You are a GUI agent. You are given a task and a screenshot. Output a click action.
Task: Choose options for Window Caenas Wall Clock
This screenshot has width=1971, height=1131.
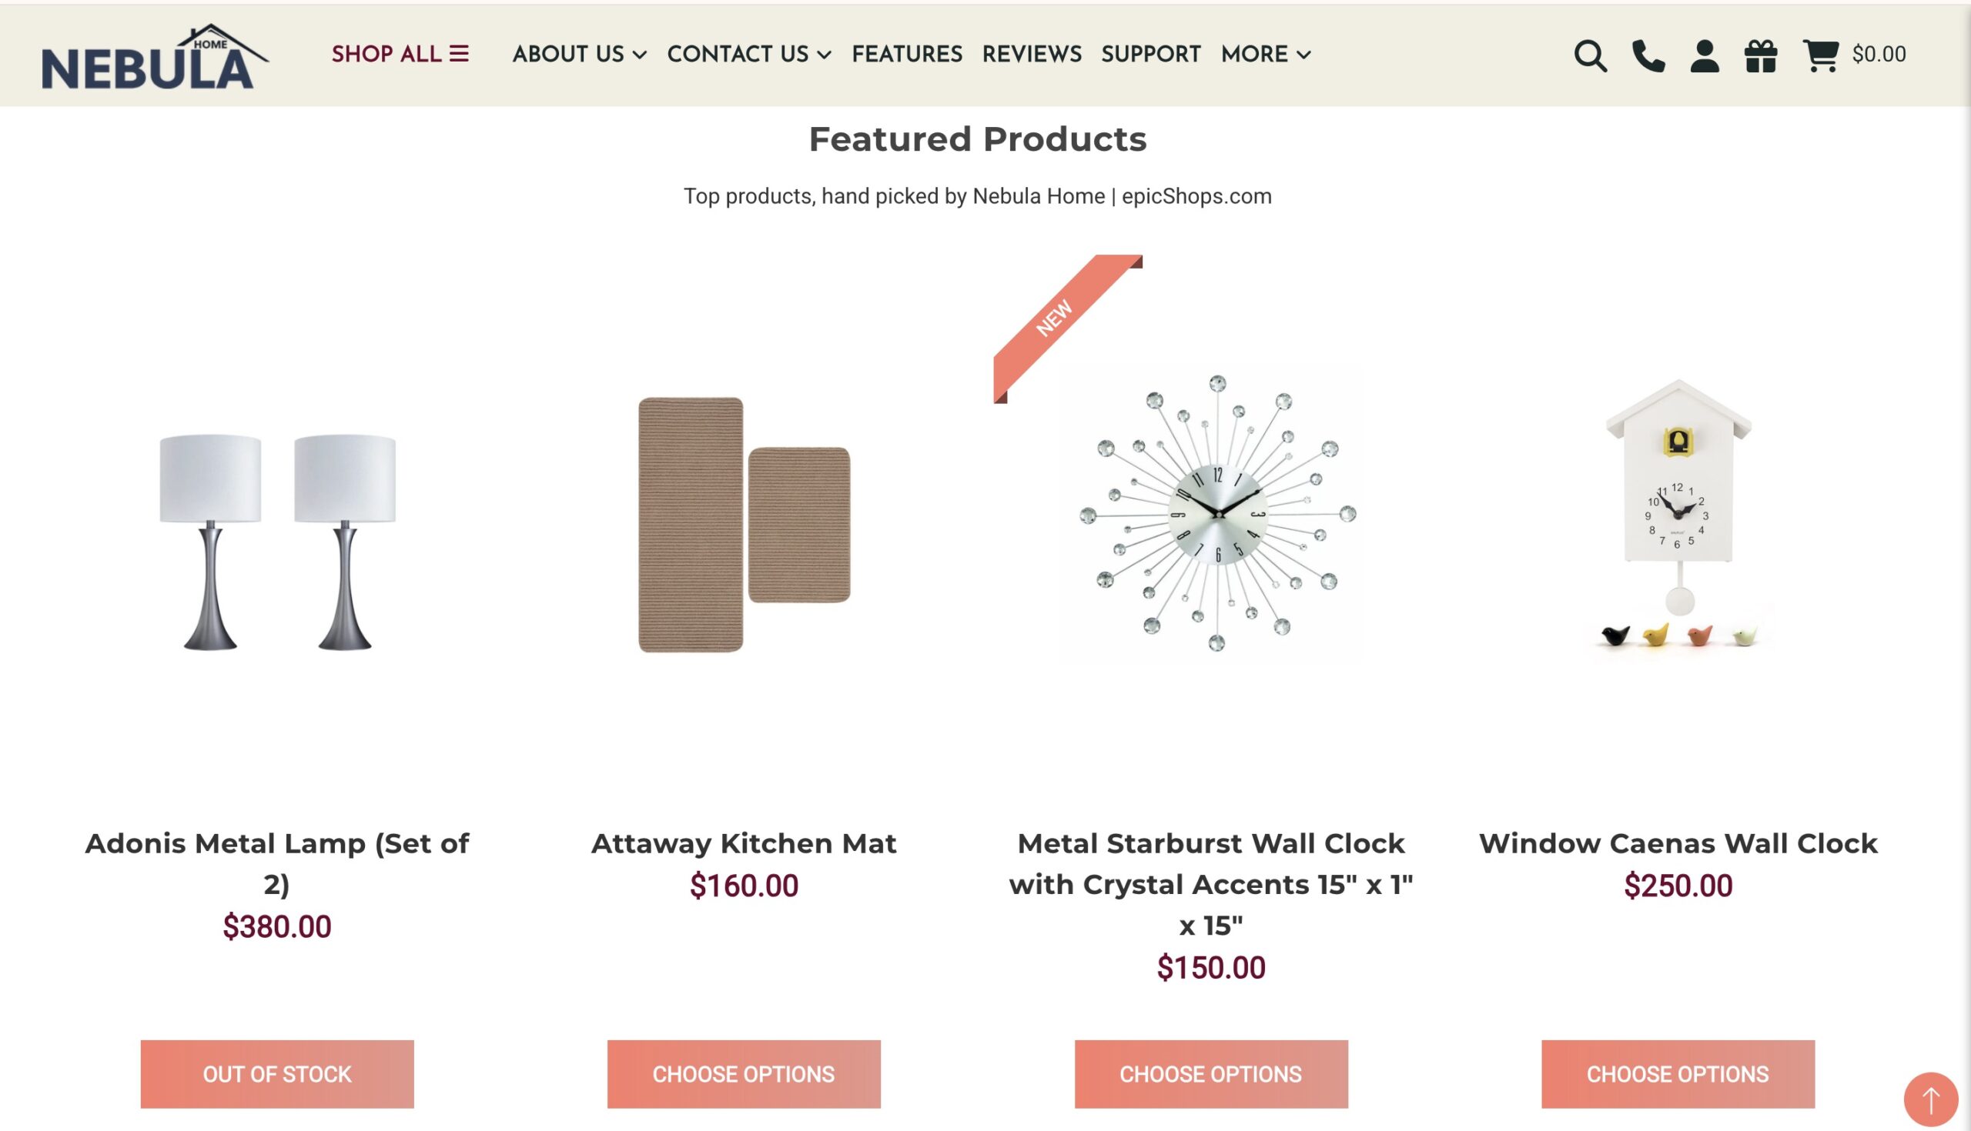coord(1678,1073)
